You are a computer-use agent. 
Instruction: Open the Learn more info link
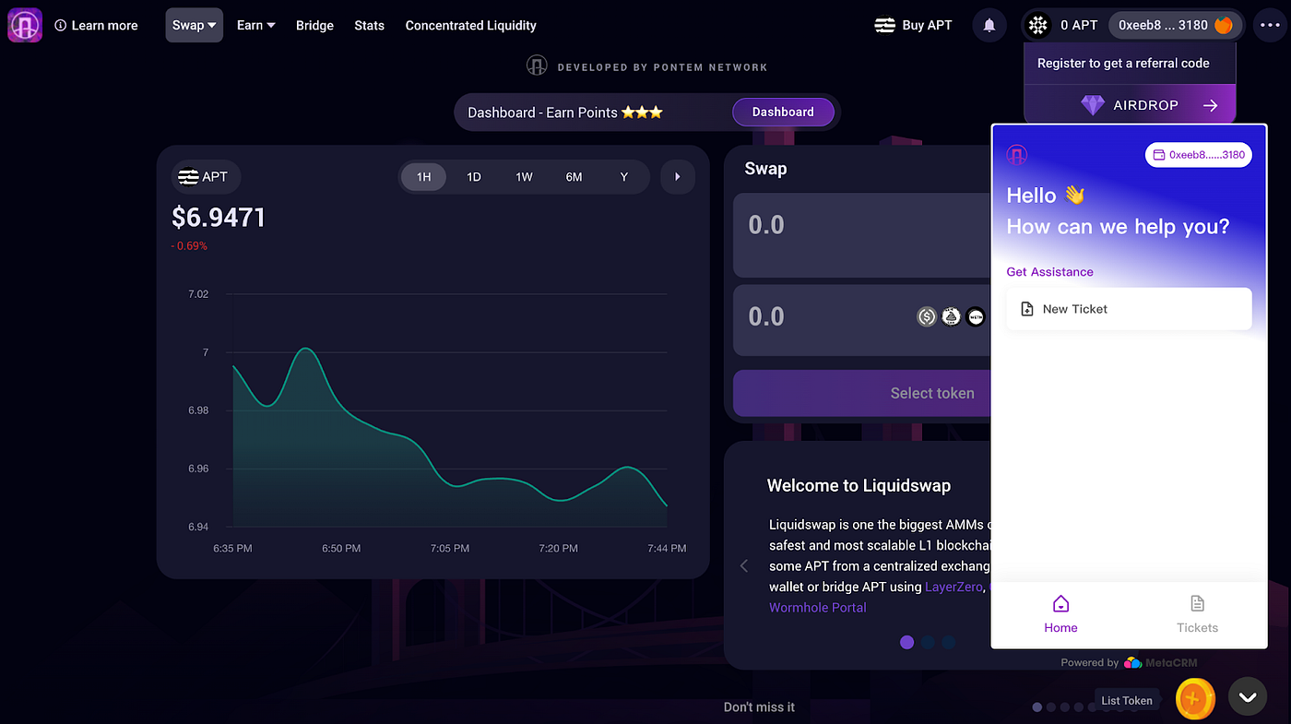[x=96, y=25]
